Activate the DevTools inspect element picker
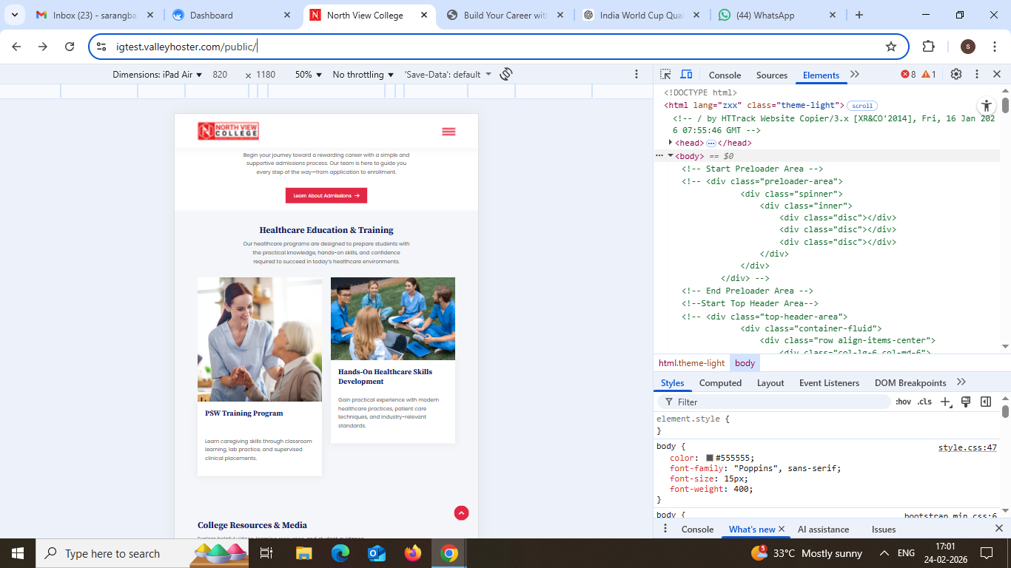The image size is (1011, 568). click(x=665, y=75)
